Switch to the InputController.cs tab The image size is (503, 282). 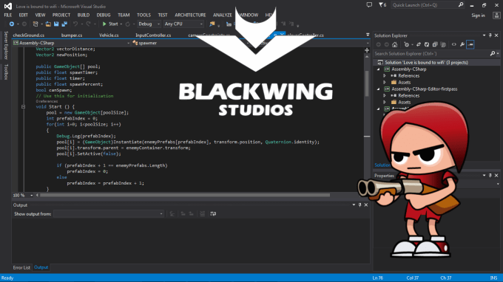click(153, 35)
